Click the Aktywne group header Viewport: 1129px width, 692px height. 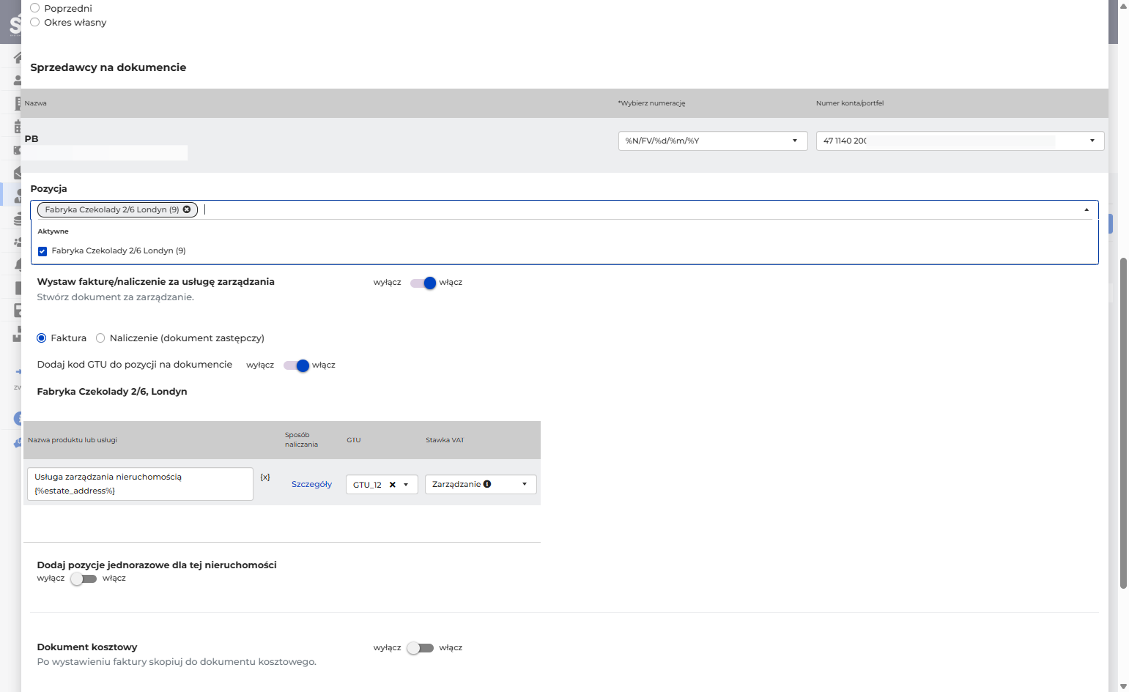[53, 231]
